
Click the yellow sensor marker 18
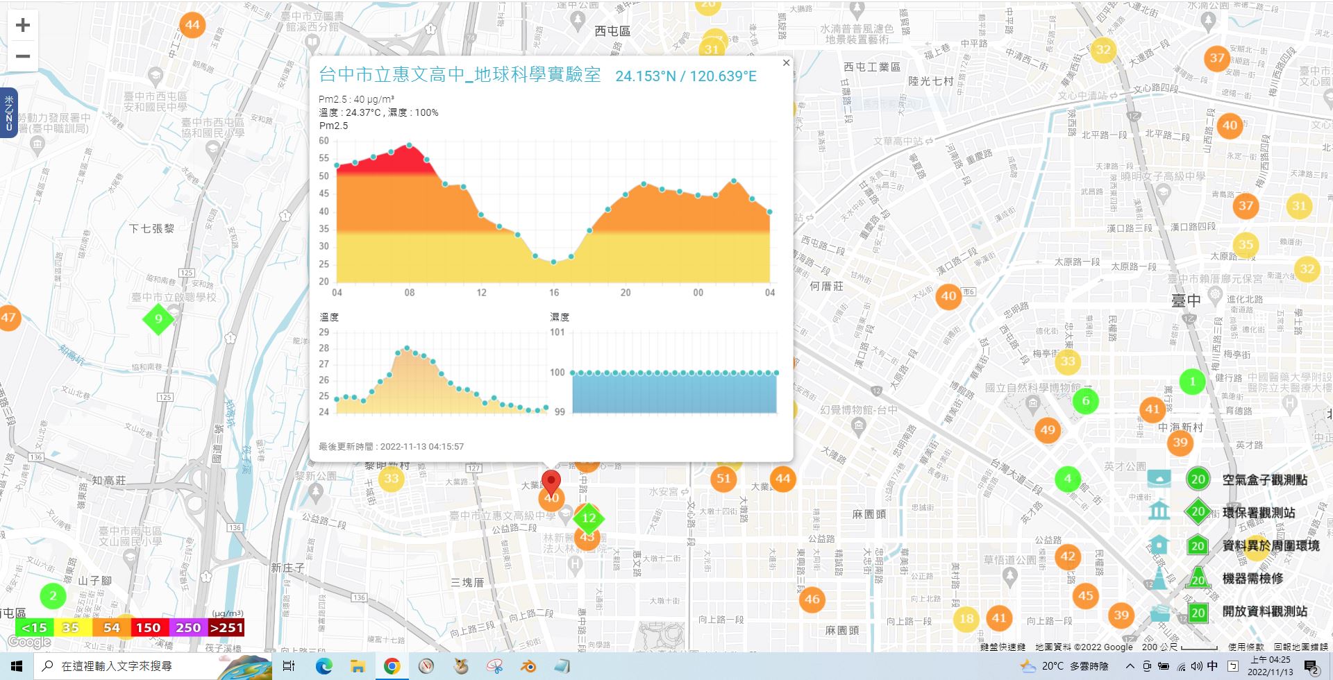click(966, 618)
